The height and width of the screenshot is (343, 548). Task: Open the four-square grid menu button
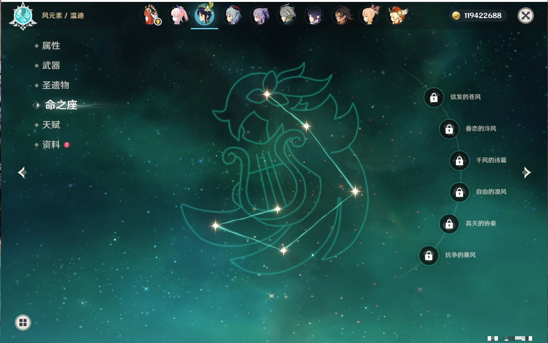23,323
